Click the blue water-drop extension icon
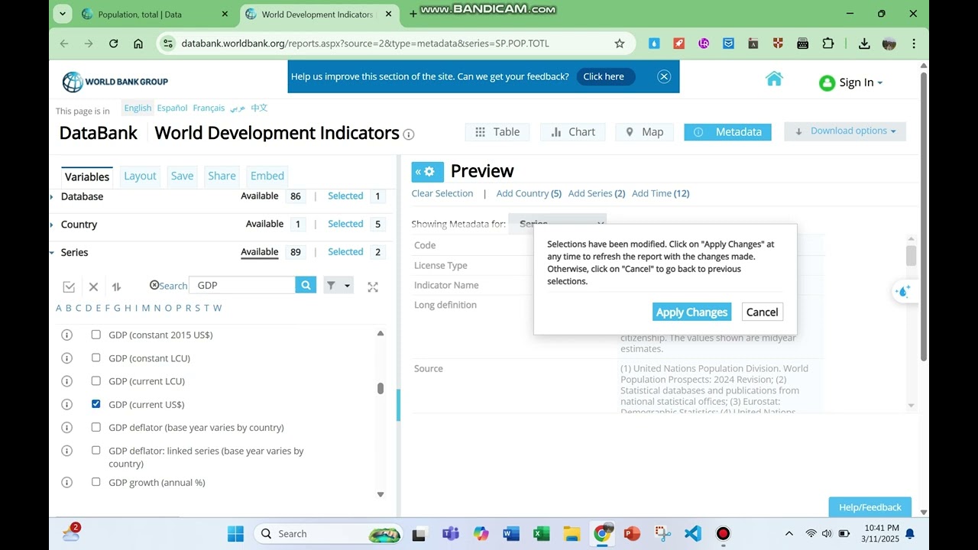978x550 pixels. click(654, 44)
